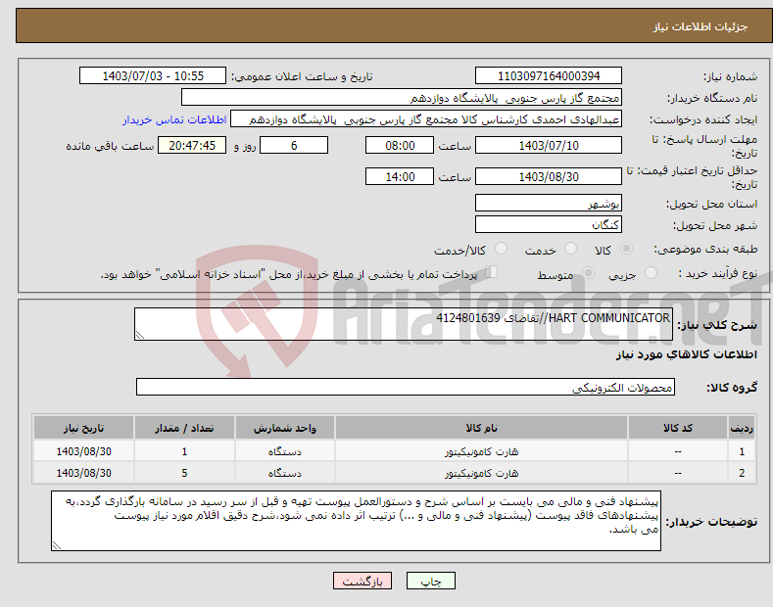Click the resize handle of description text area
Viewport: 773px width, 607px height.
point(140,335)
